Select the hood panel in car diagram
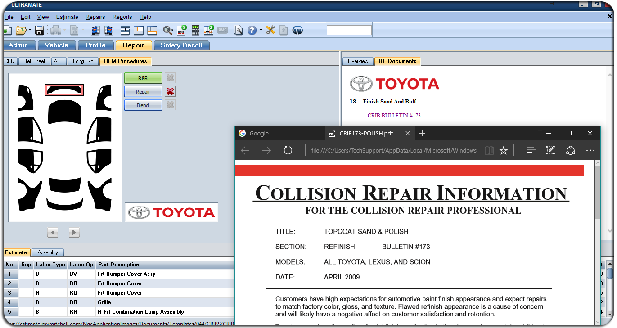Image resolution: width=617 pixels, height=328 pixels. [65, 112]
